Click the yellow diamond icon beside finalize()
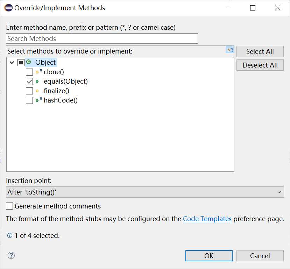This screenshot has width=290, height=269. click(37, 91)
